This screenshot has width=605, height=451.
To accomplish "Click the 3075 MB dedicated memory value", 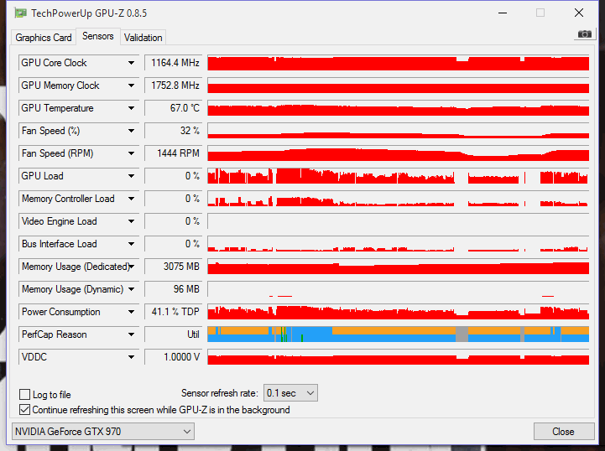I will 174,267.
